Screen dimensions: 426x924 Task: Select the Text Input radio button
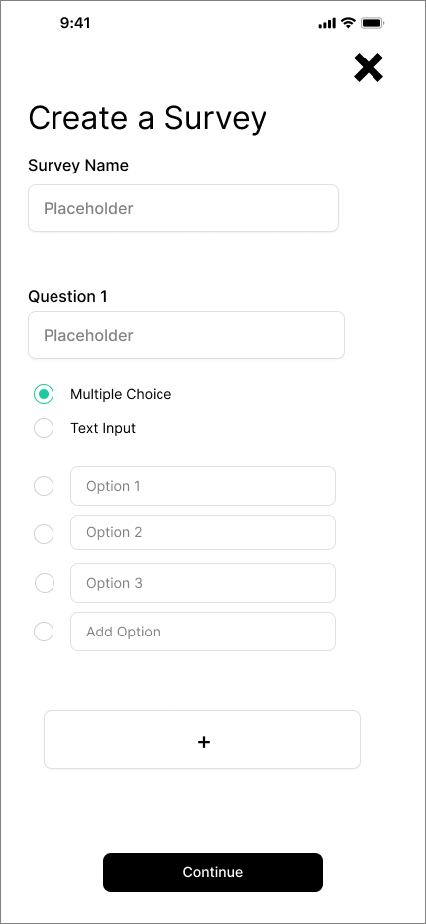(44, 428)
